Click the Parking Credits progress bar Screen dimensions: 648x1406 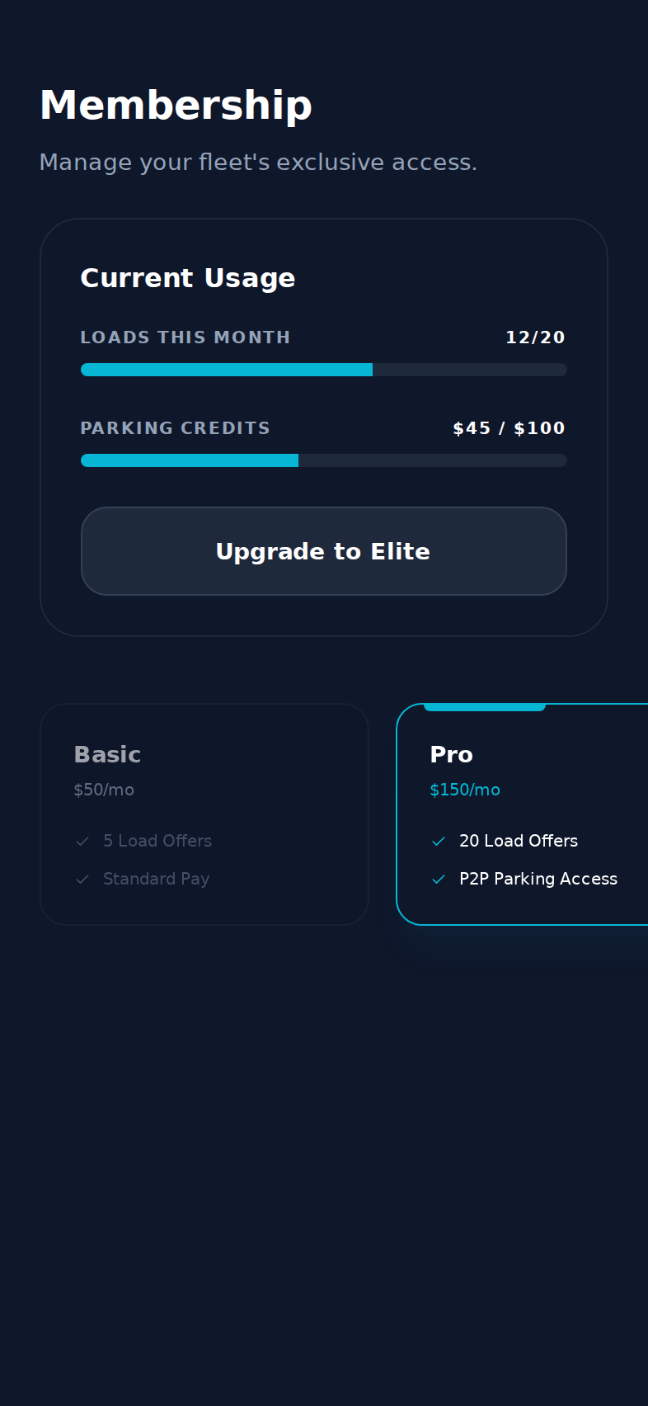point(323,460)
